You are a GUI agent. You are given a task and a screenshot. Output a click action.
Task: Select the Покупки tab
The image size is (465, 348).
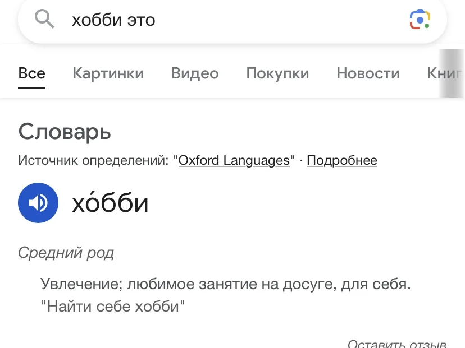click(x=277, y=73)
